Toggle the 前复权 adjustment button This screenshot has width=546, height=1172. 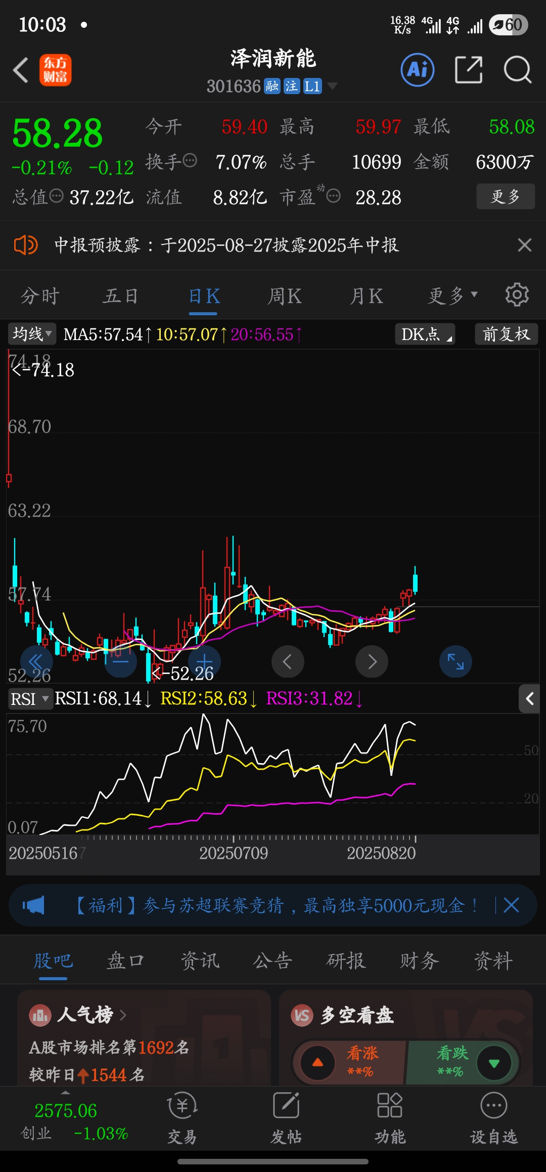506,334
